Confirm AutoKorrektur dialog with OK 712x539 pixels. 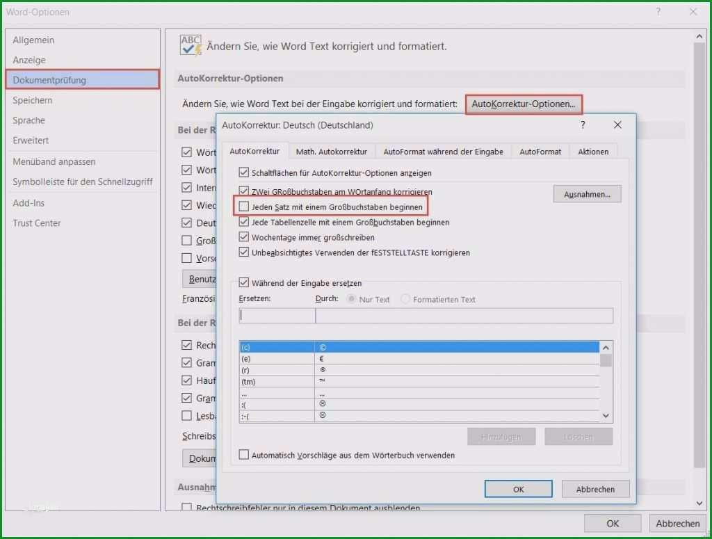point(519,489)
